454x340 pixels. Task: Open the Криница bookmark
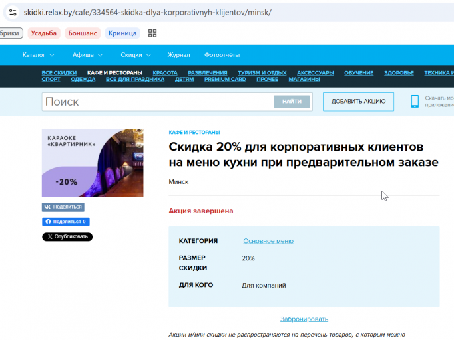click(122, 33)
